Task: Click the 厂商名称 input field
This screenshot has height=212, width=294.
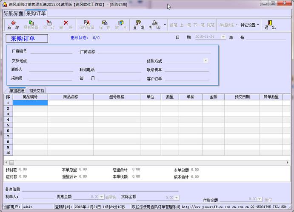Action: point(154,51)
